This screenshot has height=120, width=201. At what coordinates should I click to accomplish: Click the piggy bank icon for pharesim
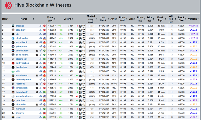coord(37,105)
